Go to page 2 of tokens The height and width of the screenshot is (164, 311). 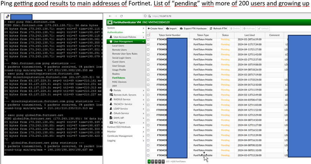coord(153,162)
